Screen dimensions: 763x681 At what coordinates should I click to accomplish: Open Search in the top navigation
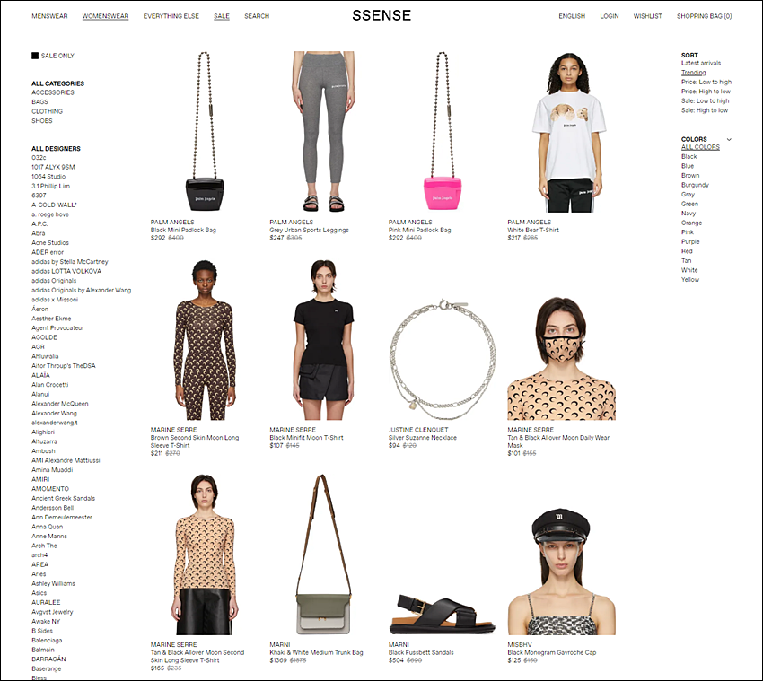tap(257, 16)
